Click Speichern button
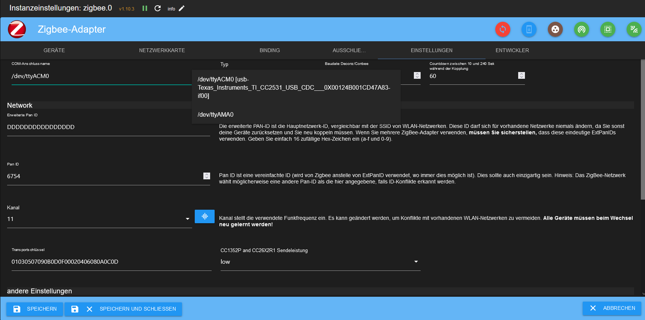This screenshot has width=645, height=320. pyautogui.click(x=35, y=309)
